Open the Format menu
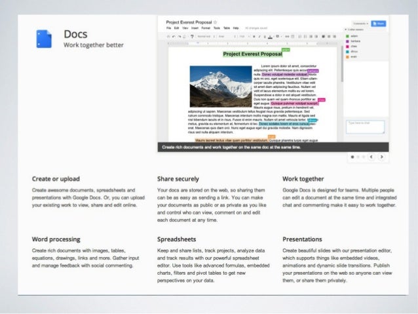Screen dimensions: 418x314 [x=206, y=28]
